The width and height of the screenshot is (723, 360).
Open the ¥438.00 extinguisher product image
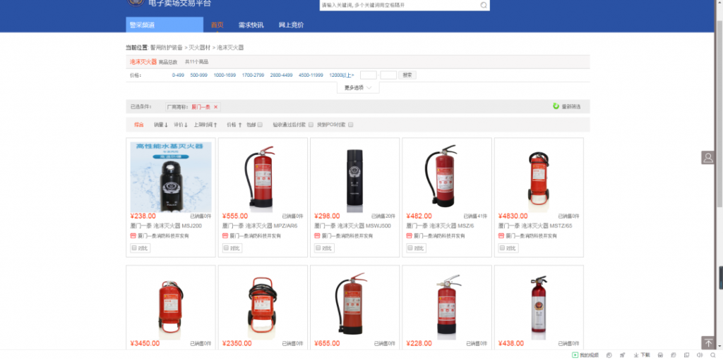point(539,304)
